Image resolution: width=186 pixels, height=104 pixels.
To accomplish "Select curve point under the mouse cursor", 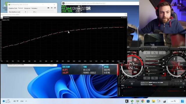I will pos(68,31).
